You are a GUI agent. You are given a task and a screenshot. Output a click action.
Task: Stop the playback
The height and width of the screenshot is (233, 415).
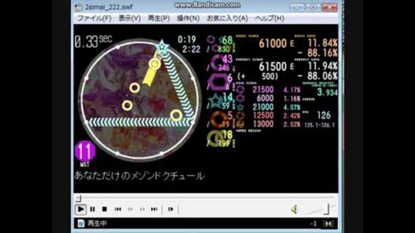pos(104,209)
